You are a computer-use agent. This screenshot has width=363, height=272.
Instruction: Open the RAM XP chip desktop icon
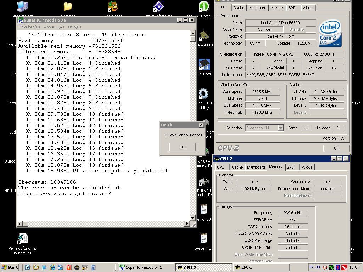204,36
